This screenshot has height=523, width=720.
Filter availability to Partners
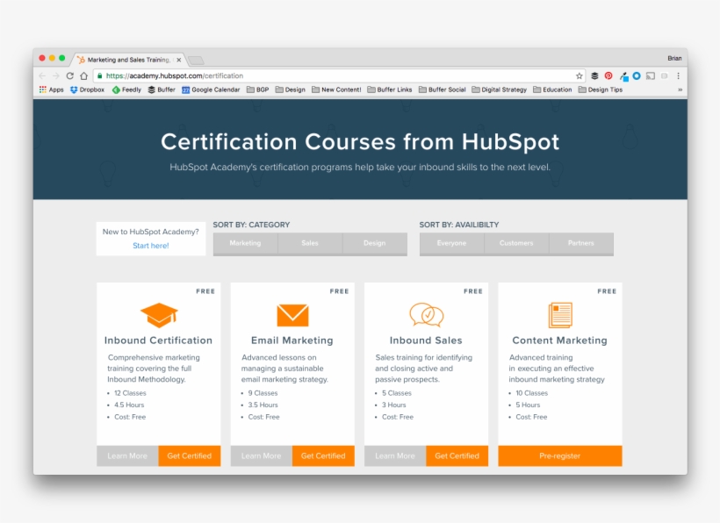[x=581, y=243]
